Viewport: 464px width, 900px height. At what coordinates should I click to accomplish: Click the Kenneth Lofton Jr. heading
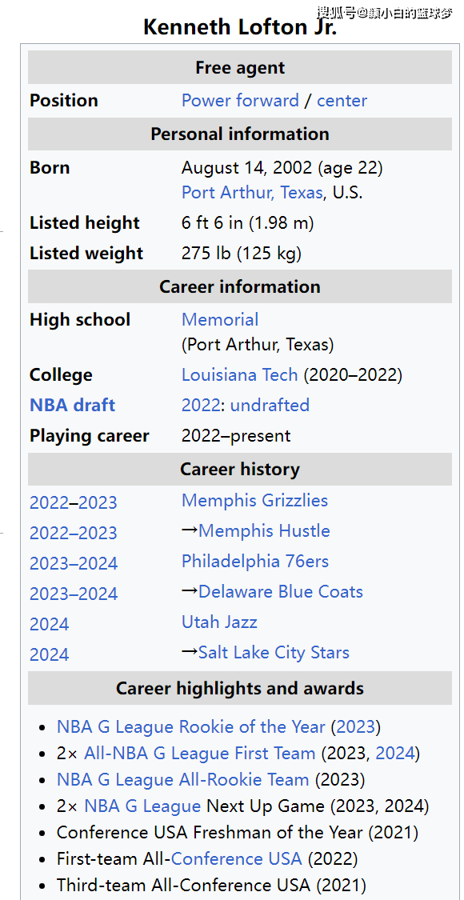[240, 27]
